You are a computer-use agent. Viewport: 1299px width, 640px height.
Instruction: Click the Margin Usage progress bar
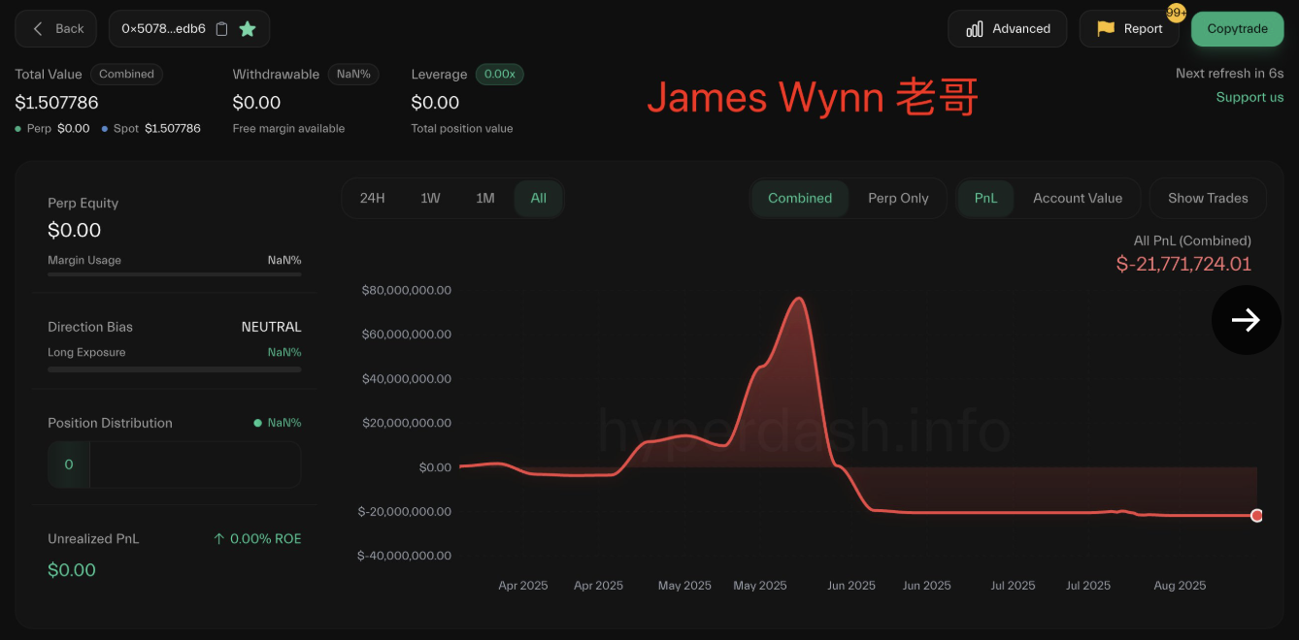click(175, 275)
